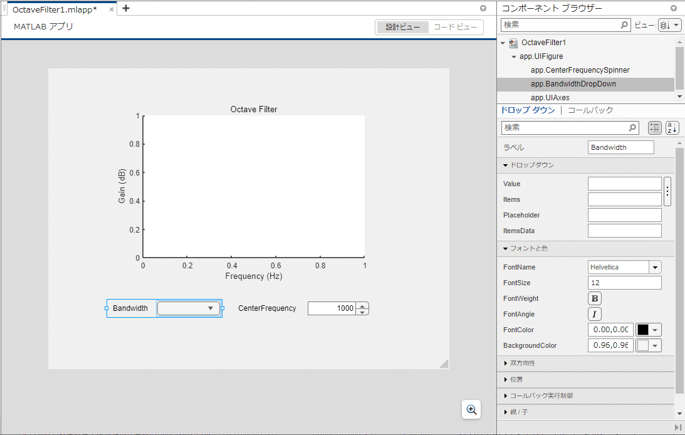This screenshot has width=685, height=435.
Task: Switch property list to grouped view icon
Action: point(654,127)
